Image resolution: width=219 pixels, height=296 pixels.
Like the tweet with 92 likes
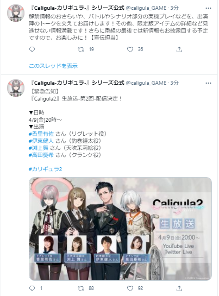pyautogui.click(x=130, y=288)
